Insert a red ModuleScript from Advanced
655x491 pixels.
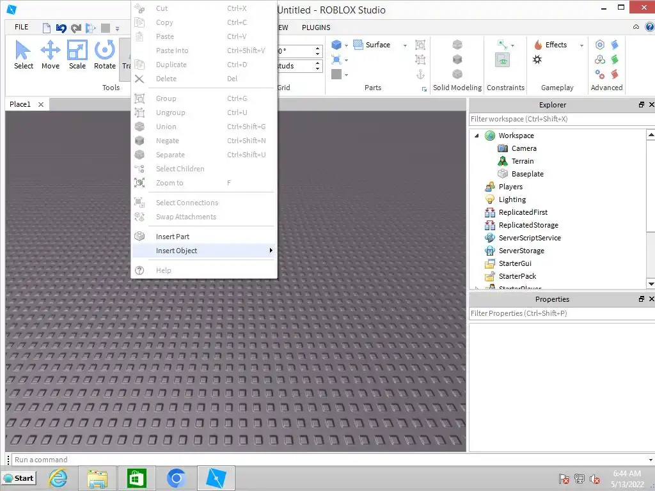coord(615,74)
